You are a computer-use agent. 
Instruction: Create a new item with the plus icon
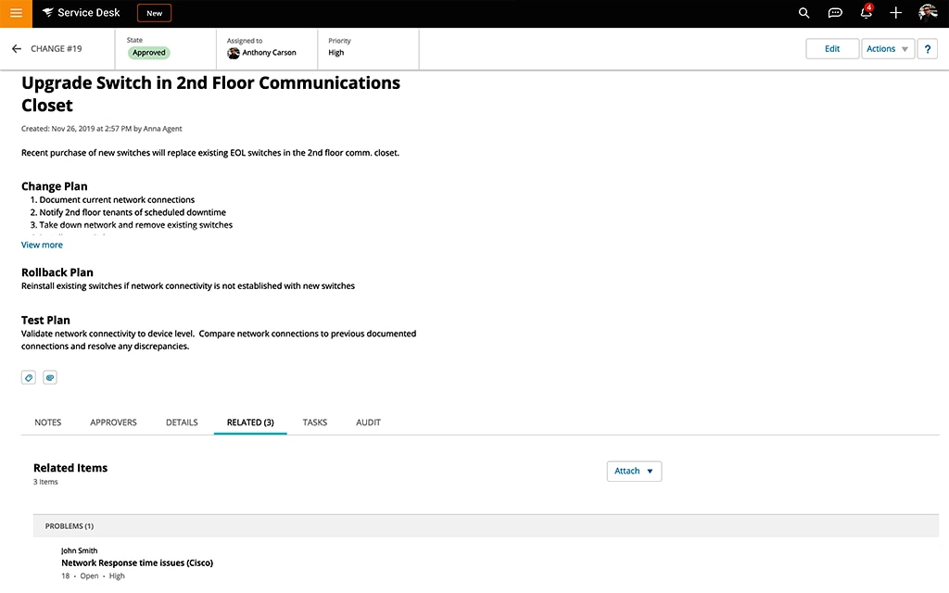895,12
